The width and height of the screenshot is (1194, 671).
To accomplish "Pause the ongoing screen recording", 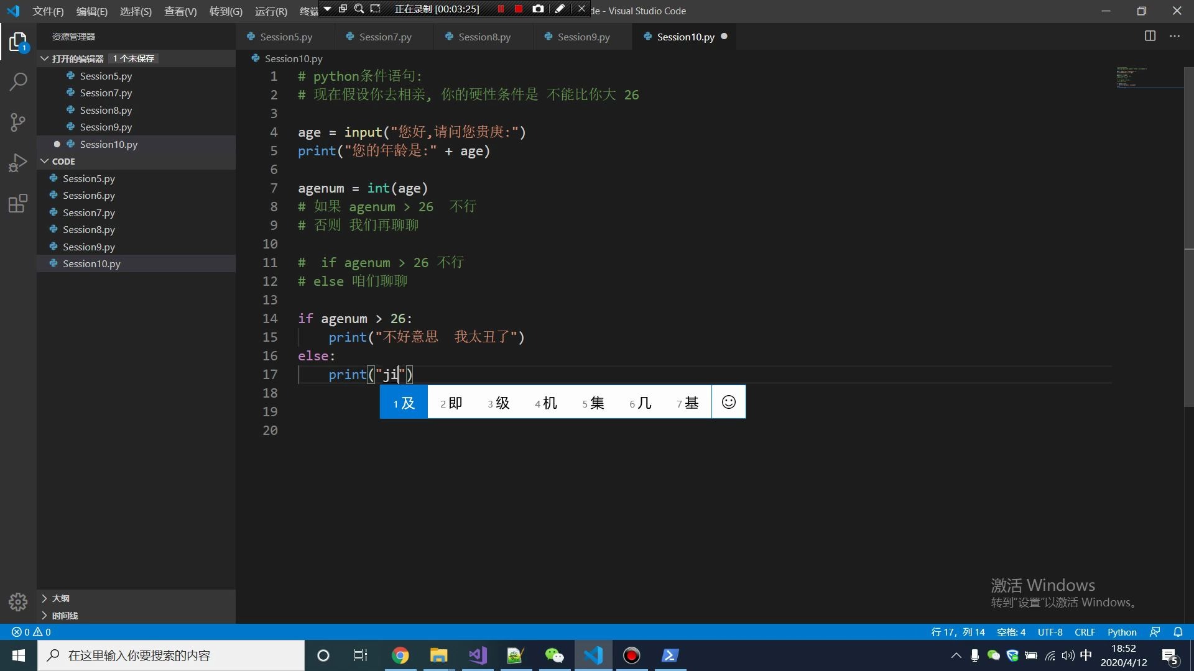I will [501, 9].
